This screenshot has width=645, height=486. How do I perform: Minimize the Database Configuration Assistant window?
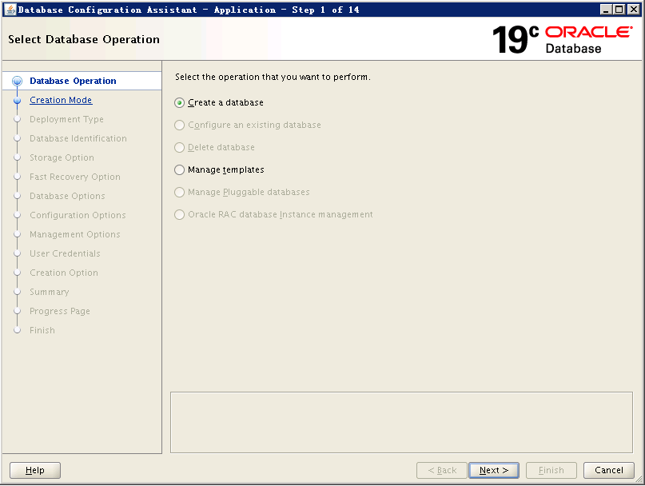[605, 10]
